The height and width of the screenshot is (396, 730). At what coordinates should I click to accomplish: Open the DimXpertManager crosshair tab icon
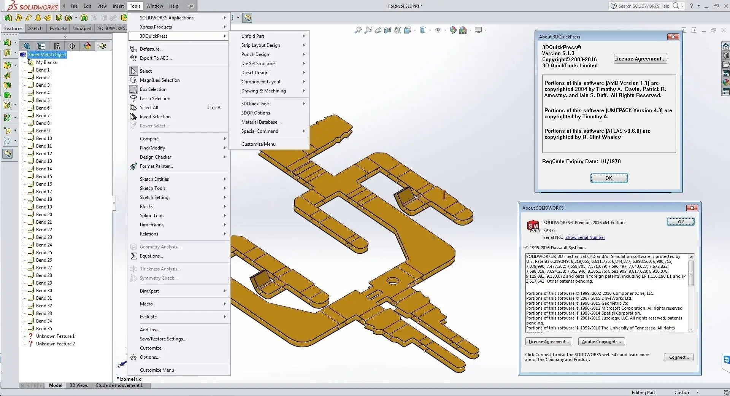[x=72, y=46]
